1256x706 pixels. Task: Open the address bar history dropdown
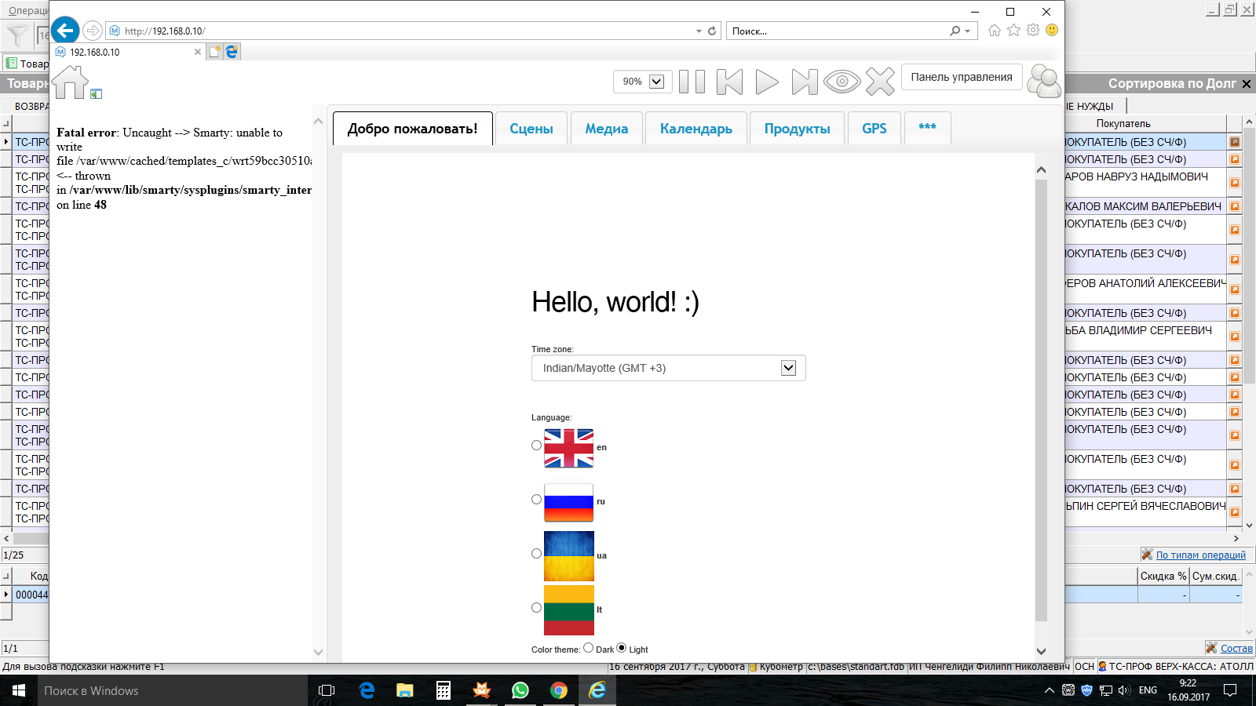tap(699, 31)
